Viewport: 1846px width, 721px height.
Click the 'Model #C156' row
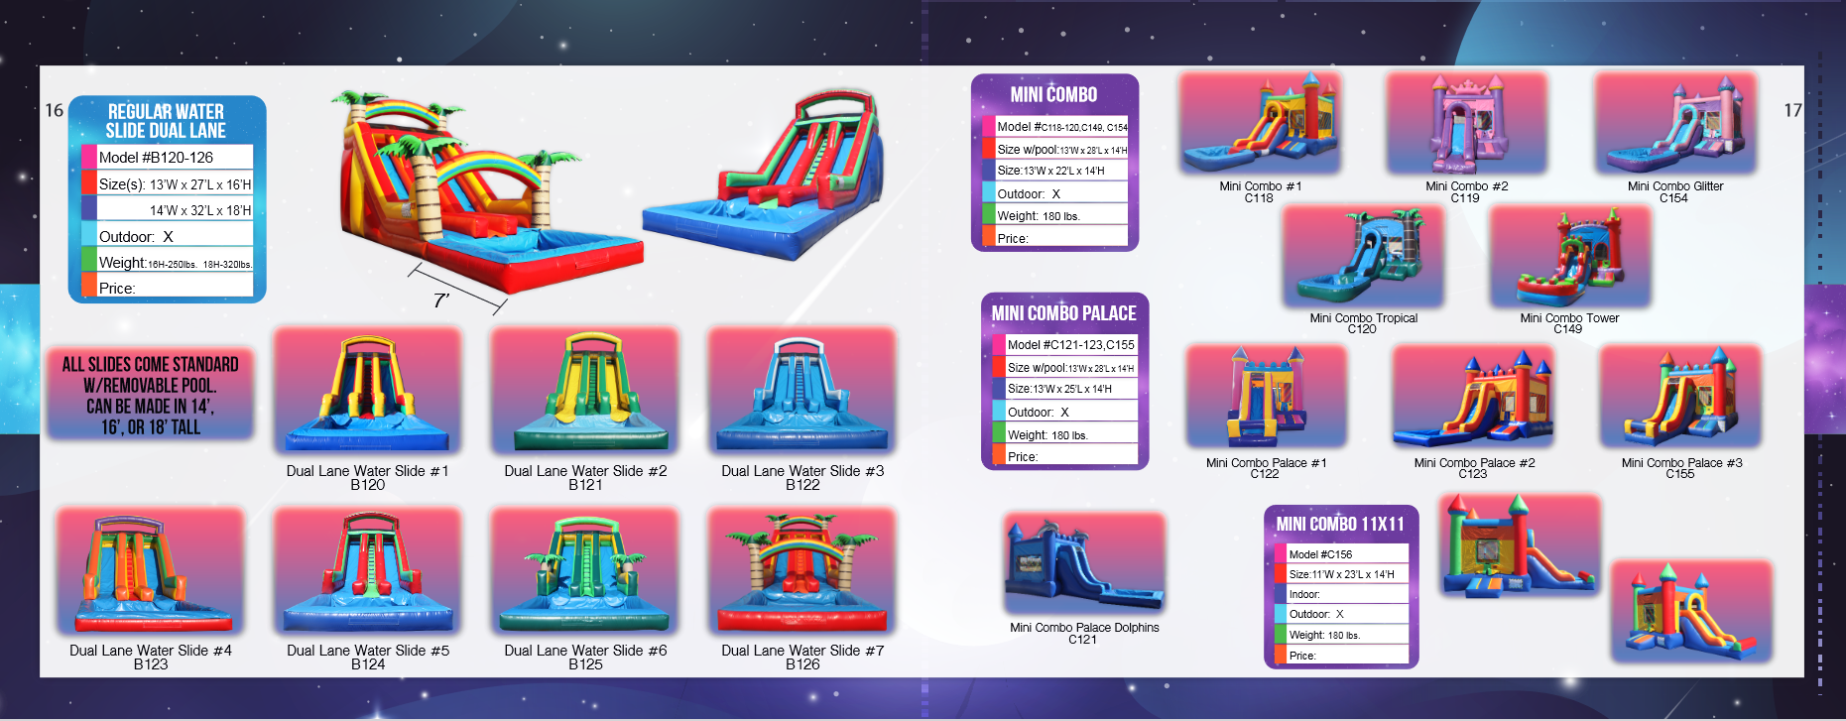(1342, 553)
